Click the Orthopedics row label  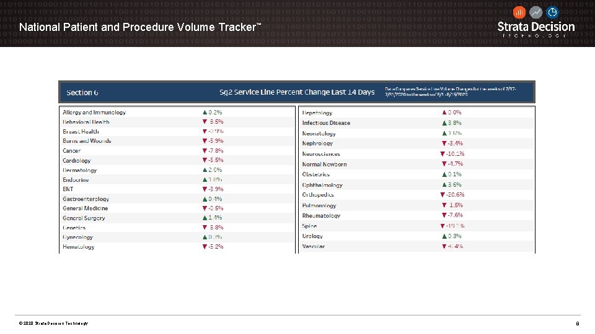(x=318, y=195)
